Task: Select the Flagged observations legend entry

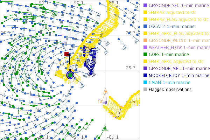Action: pos(170,90)
